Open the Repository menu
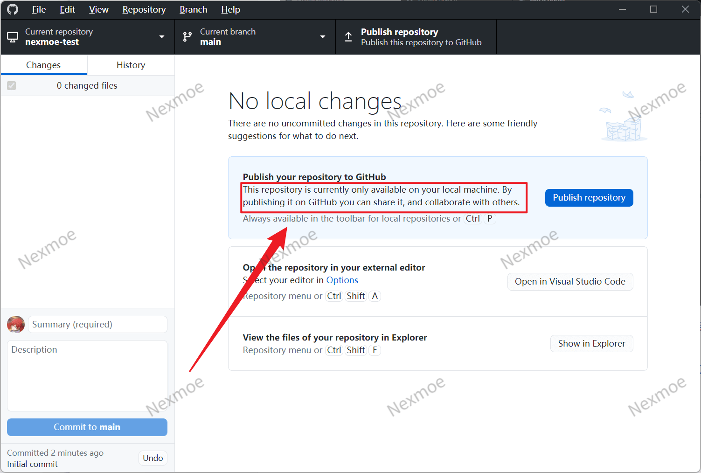 (x=144, y=9)
